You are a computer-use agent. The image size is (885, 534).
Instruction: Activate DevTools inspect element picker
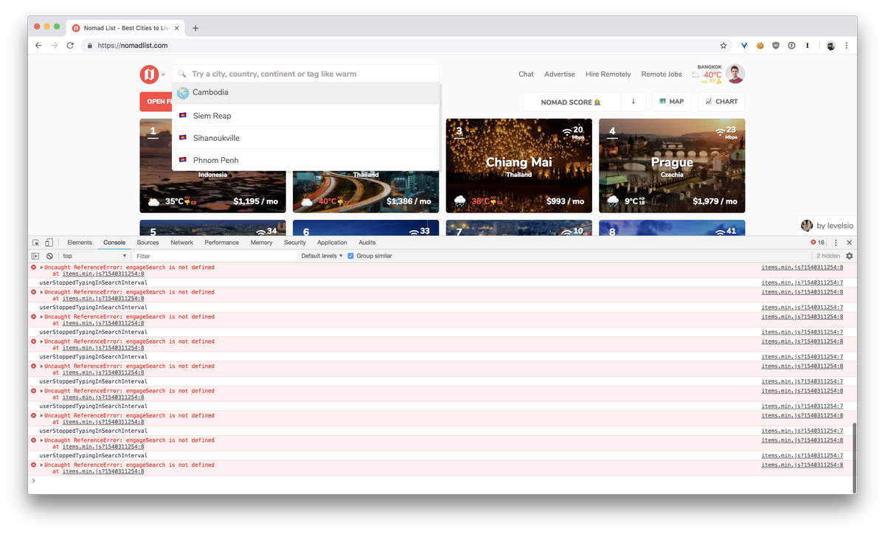[x=35, y=243]
